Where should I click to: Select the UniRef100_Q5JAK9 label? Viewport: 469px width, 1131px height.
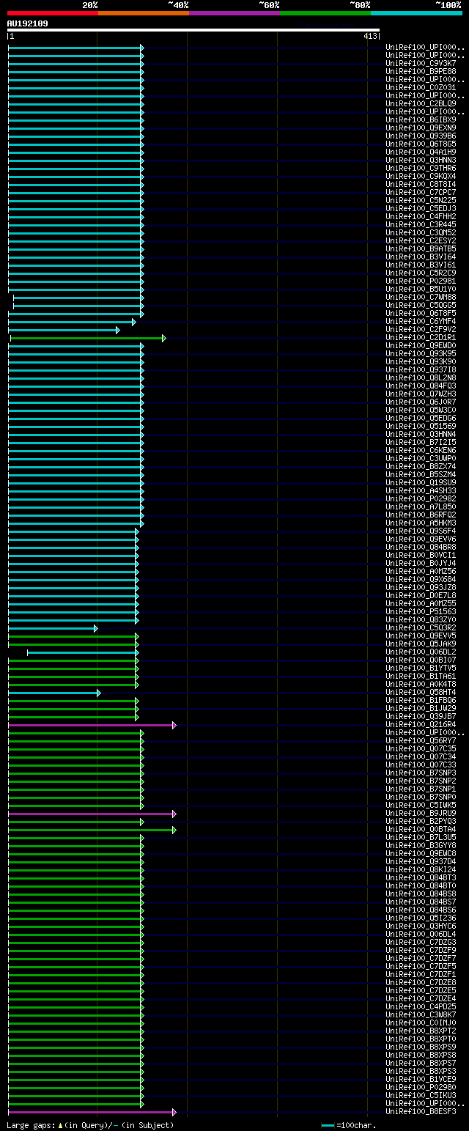tap(421, 644)
